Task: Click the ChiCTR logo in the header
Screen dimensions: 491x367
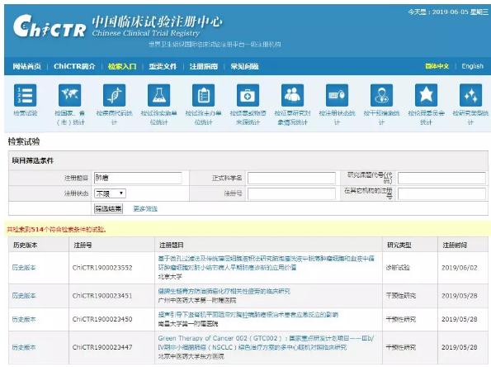Action: (x=50, y=26)
